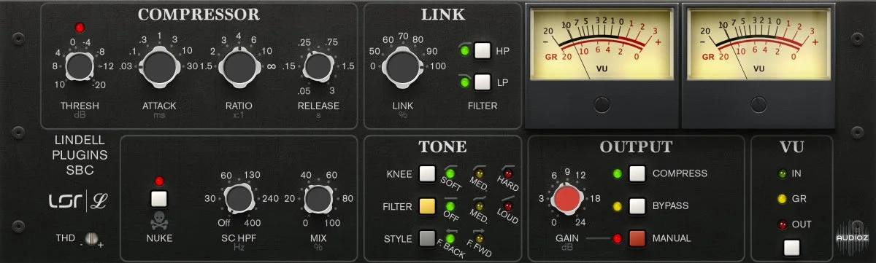
Task: Click the filter MED LED indicator
Action: (x=480, y=206)
